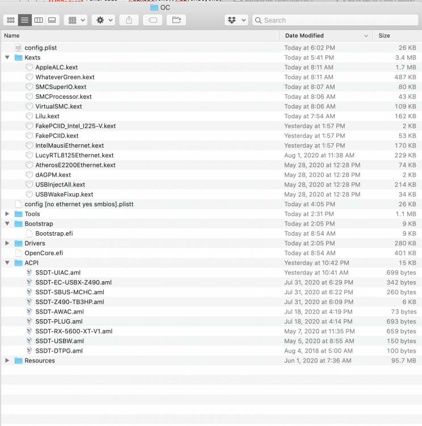Select SSDT-USBW.aml file name
This screenshot has width=422, height=426.
60,341
